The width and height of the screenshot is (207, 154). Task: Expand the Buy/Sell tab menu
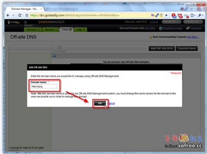point(51,30)
